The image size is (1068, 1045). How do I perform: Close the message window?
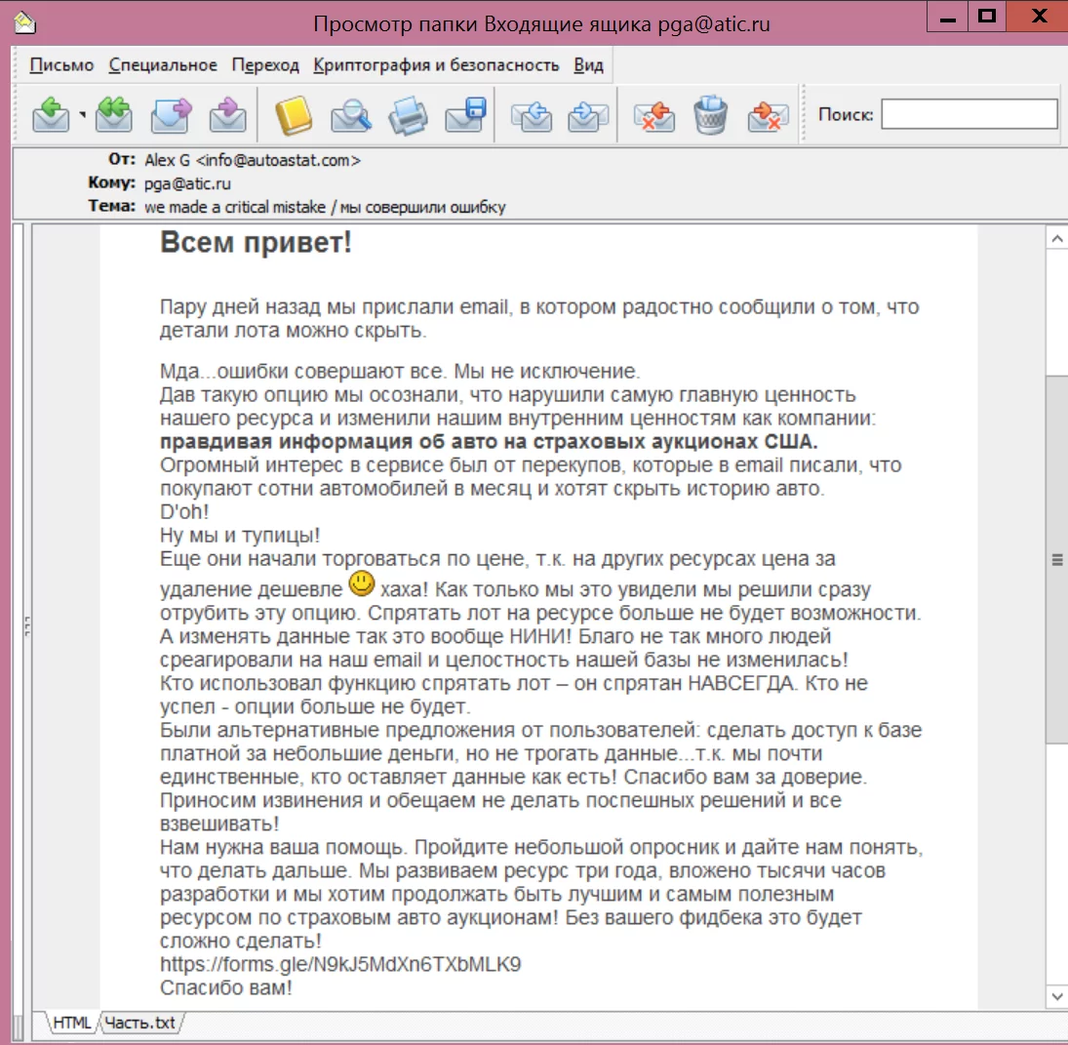click(x=1038, y=17)
